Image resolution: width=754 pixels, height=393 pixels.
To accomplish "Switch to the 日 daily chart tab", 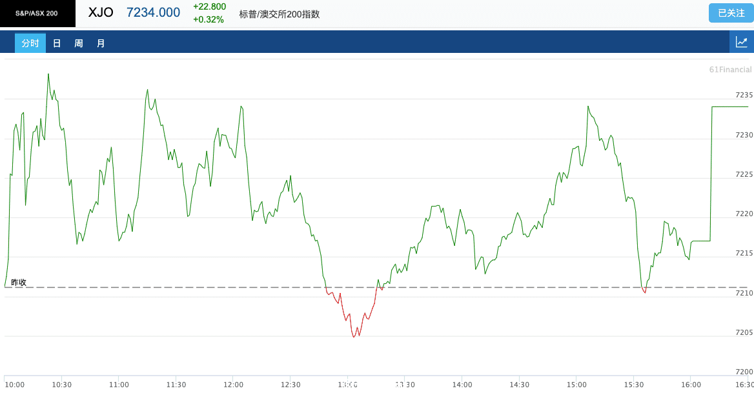I will 57,43.
